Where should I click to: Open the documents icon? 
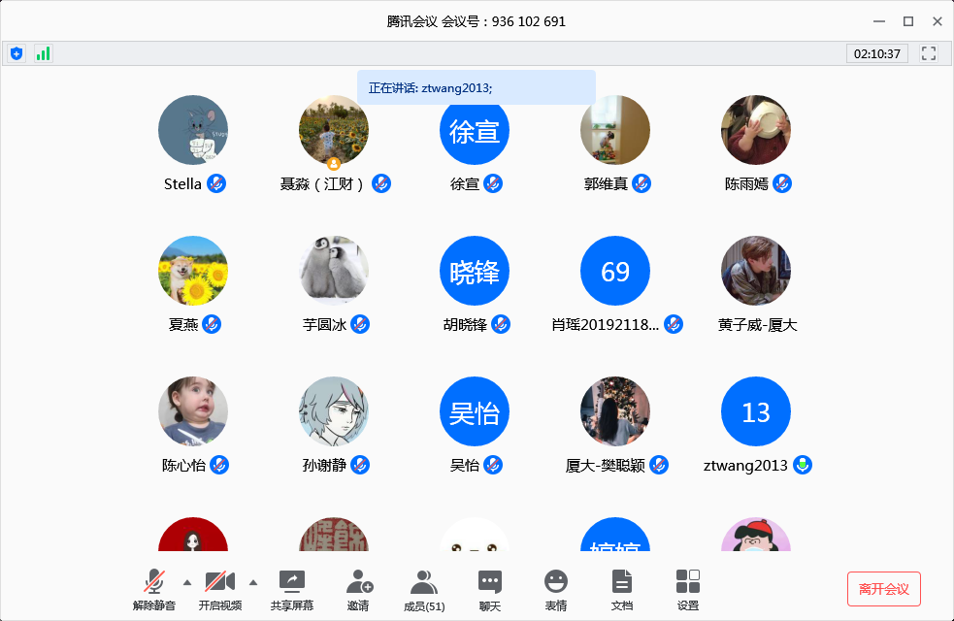[x=621, y=589]
